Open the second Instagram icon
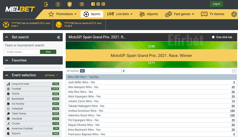The width and height of the screenshot is (238, 137). (x=103, y=4)
